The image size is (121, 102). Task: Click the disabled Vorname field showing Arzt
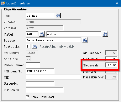(x=45, y=28)
